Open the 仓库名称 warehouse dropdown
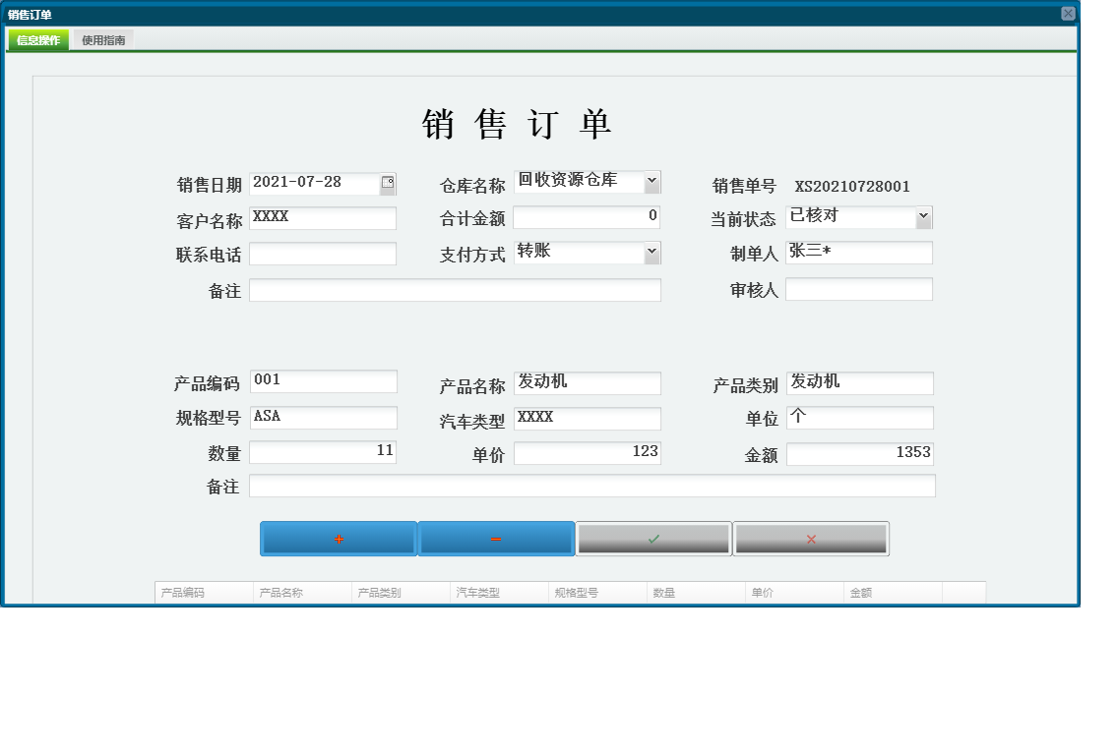The height and width of the screenshot is (749, 1117). 652,182
